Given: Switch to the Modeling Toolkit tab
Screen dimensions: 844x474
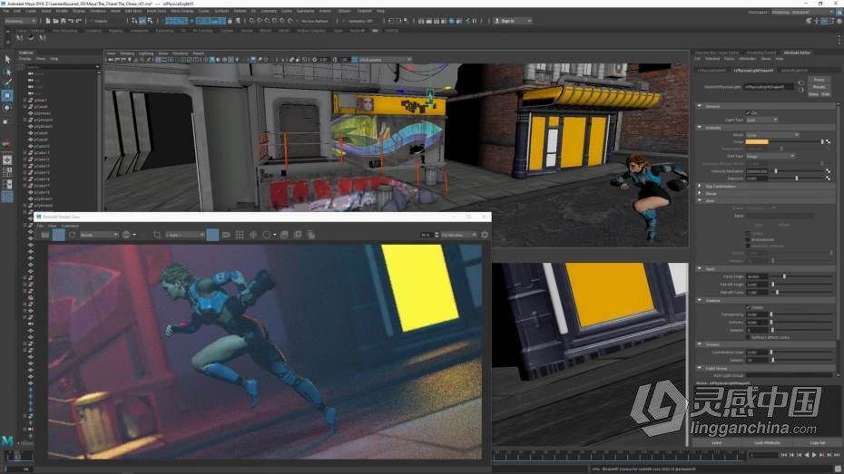Looking at the screenshot, I should click(761, 53).
